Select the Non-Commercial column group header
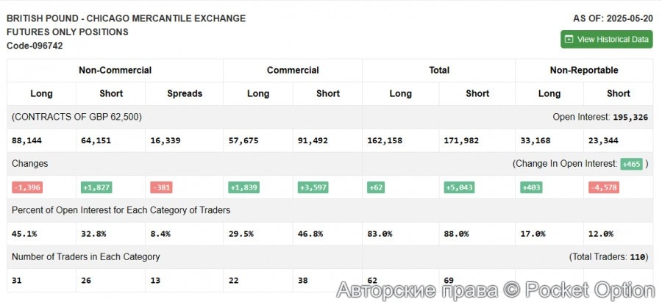The width and height of the screenshot is (662, 302). 115,71
